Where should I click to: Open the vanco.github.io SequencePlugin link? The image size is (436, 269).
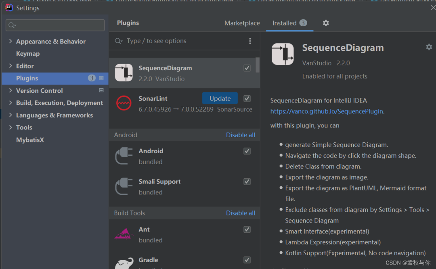click(x=327, y=111)
